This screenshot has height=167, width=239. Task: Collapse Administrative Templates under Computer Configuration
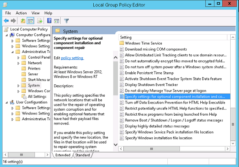tap(13, 52)
